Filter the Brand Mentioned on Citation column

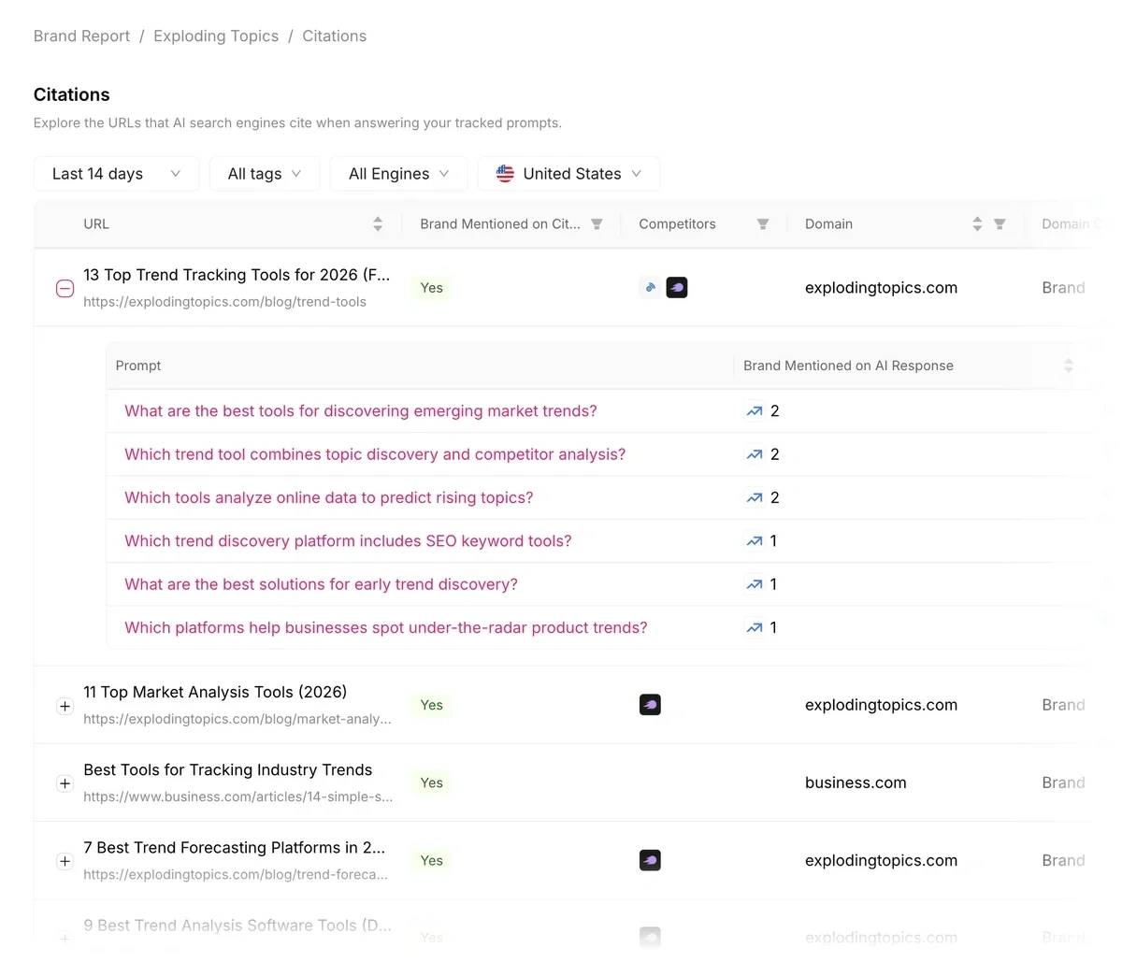597,224
